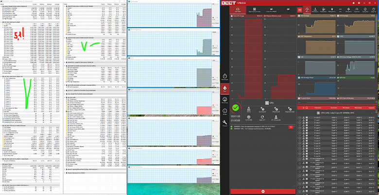Click the CPU Package Power graph card in OCCT
This screenshot has height=195, width=379.
317,86
